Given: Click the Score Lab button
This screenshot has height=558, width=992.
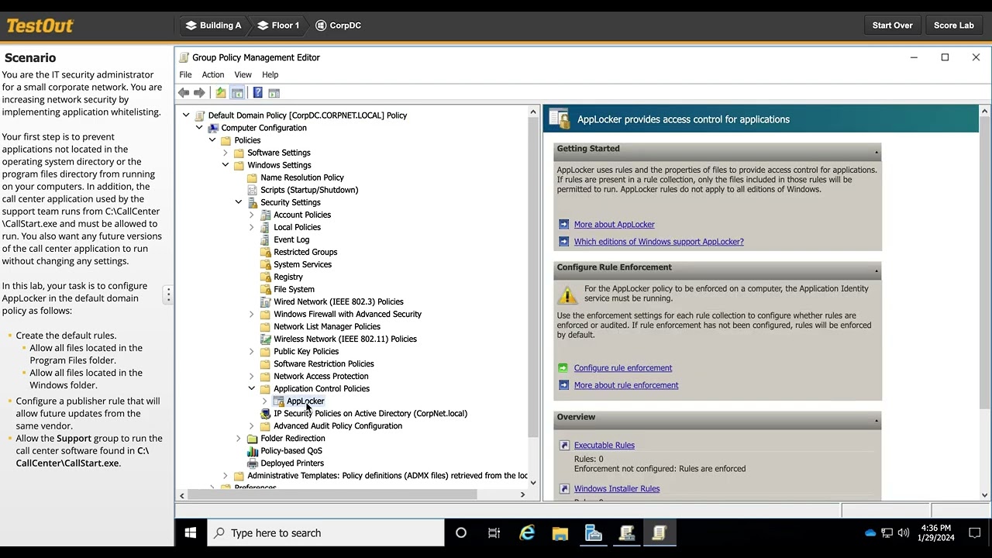Looking at the screenshot, I should tap(953, 26).
